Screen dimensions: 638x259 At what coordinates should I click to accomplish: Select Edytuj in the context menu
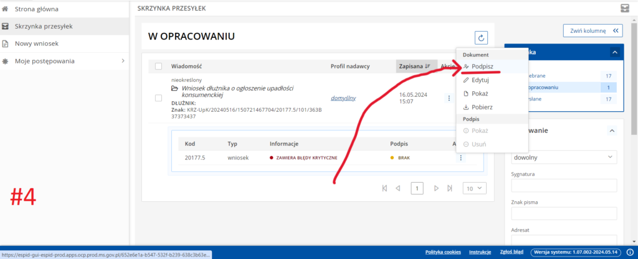point(480,80)
